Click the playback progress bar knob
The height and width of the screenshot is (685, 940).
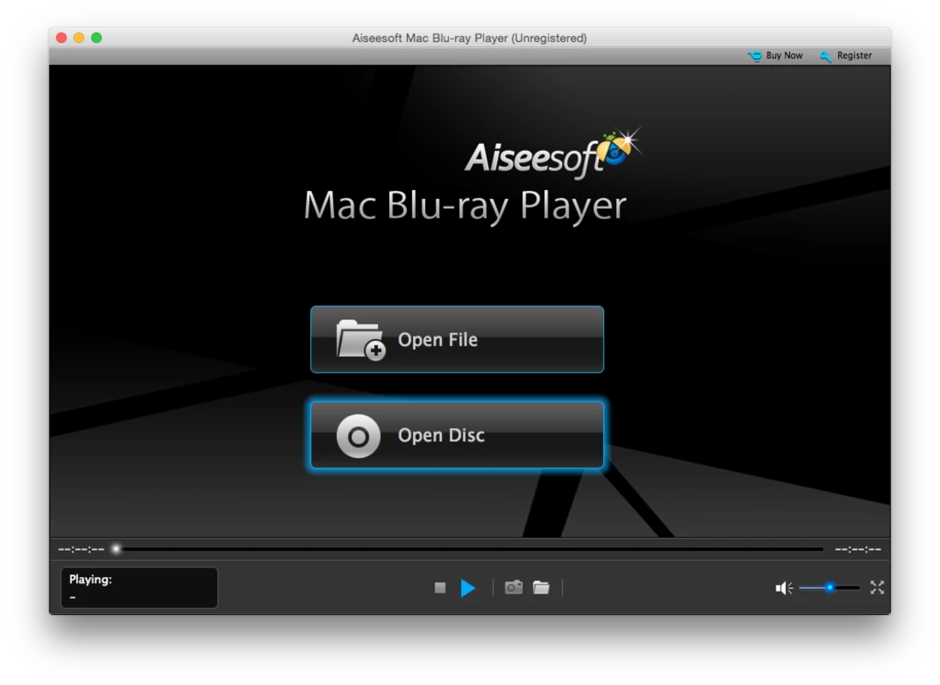pyautogui.click(x=117, y=548)
